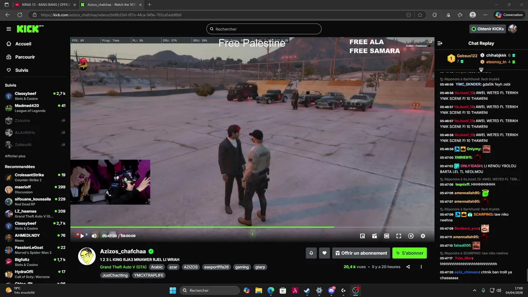
Task: Open File Explorer from taskbar
Action: click(259, 290)
